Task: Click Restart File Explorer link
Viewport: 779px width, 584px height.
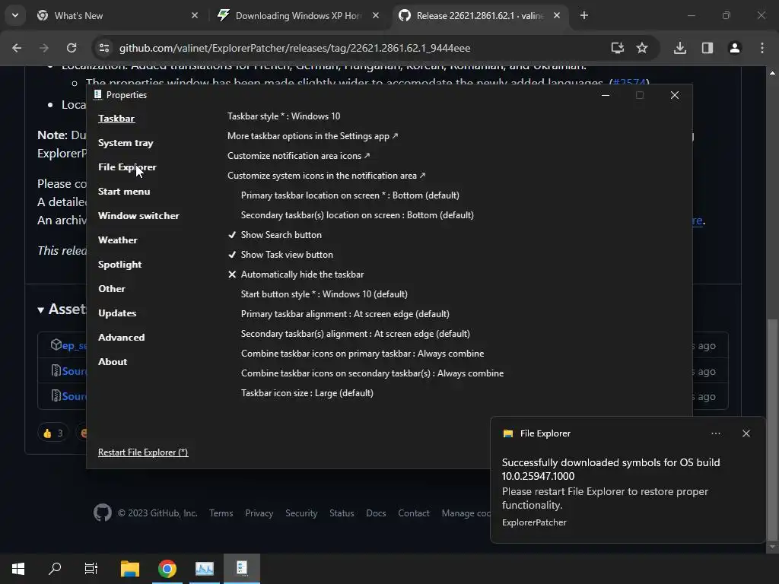Action: point(143,452)
